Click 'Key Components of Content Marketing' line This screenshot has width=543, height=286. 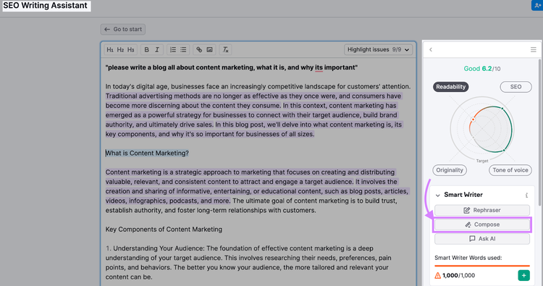click(x=164, y=230)
